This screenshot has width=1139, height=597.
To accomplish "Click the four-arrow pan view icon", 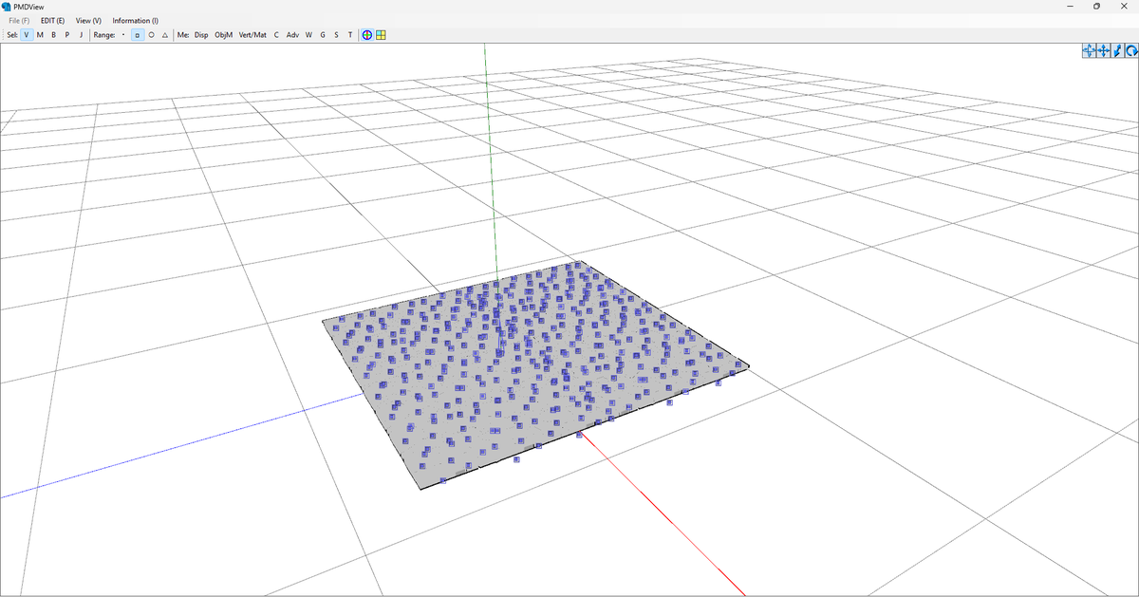I will 1104,49.
